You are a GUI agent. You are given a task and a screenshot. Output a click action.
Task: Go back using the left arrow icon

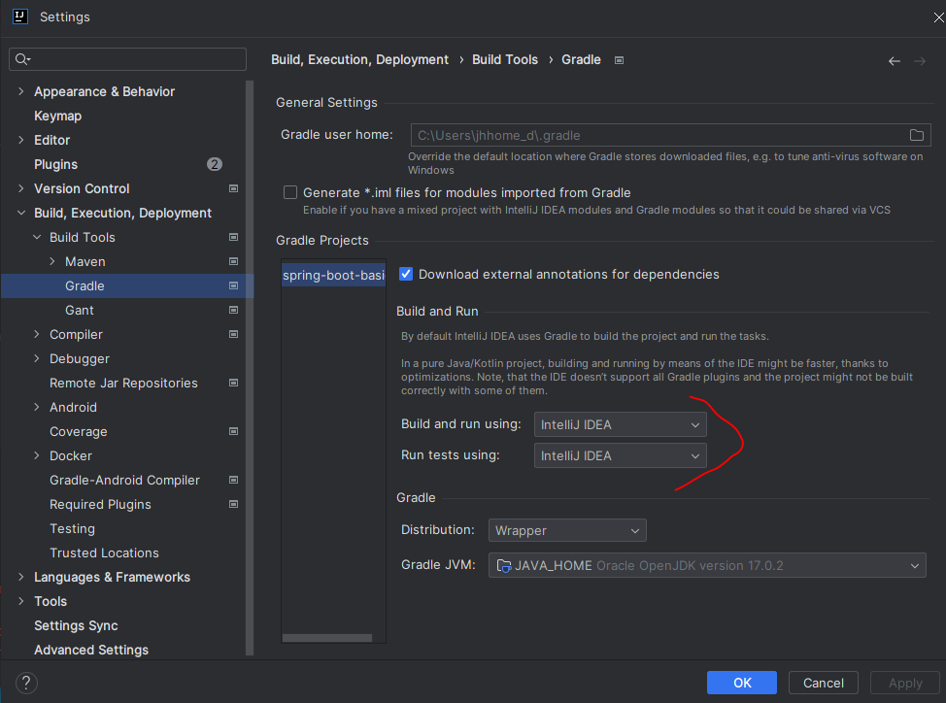point(895,61)
